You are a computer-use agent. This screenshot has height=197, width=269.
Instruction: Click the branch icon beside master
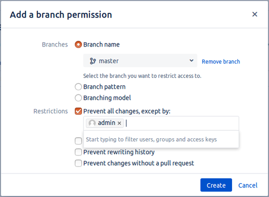93,61
